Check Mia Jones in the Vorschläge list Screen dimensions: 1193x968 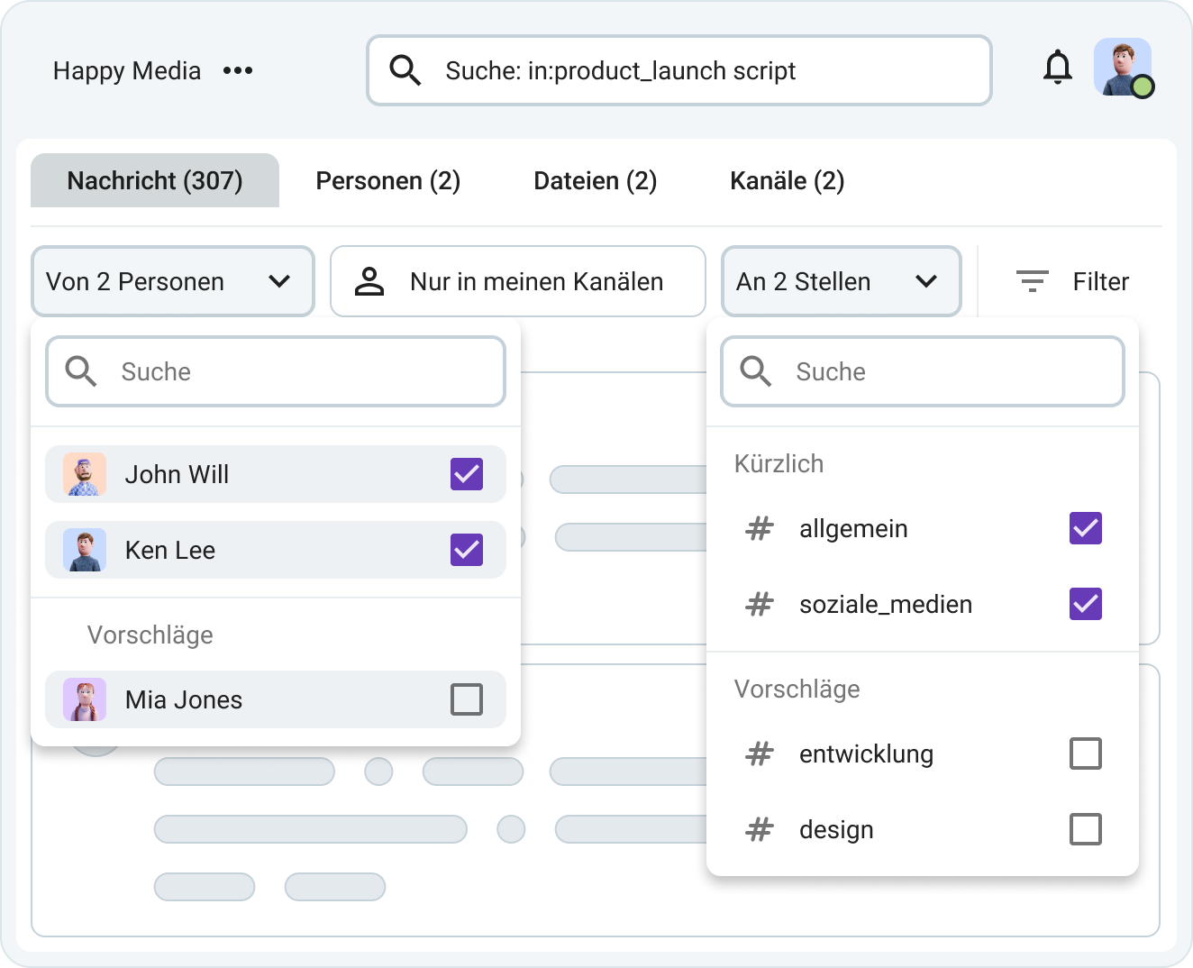click(x=466, y=699)
